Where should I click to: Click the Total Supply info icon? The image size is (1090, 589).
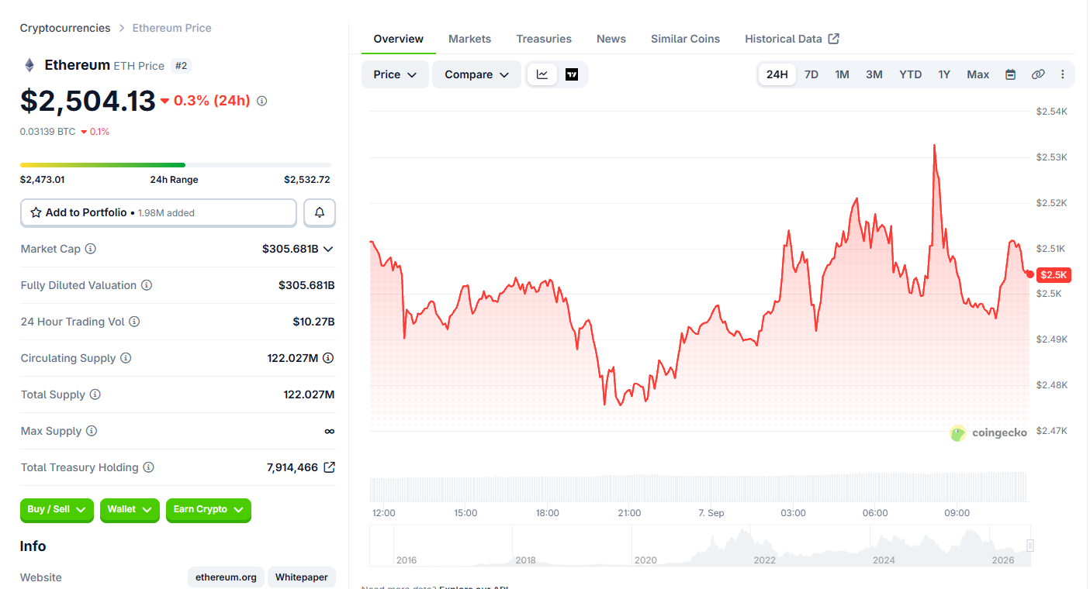[95, 394]
